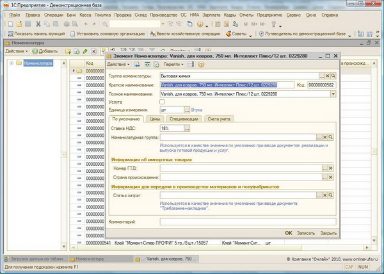Click the edit pencil icon in Номенклатура toolbar

85,51
